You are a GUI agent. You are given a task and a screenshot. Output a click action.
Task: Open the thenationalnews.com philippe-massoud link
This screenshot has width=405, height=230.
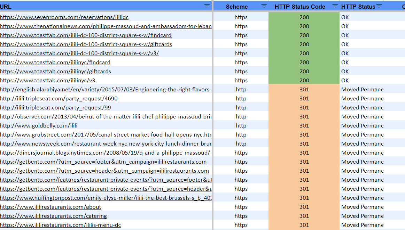click(106, 26)
